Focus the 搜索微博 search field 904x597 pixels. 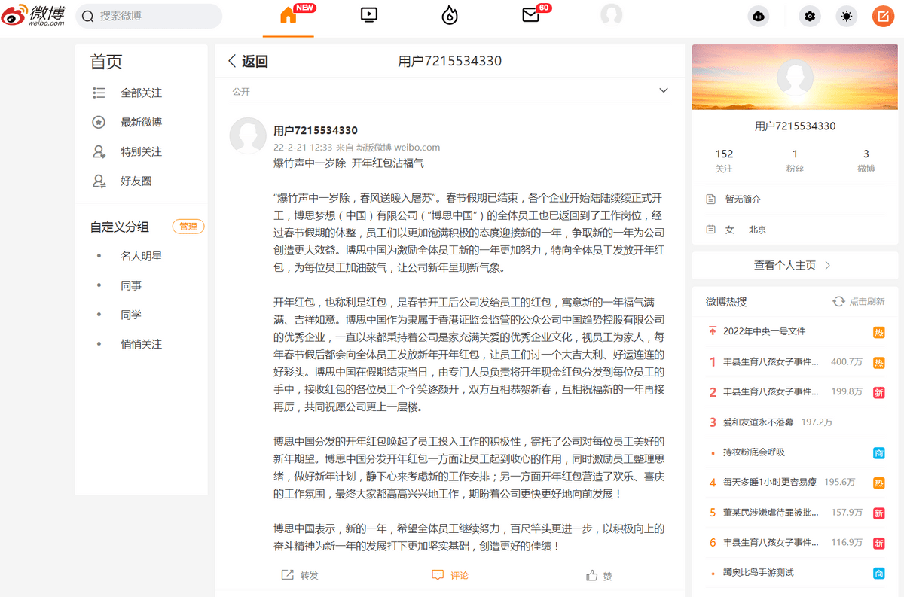pyautogui.click(x=148, y=16)
